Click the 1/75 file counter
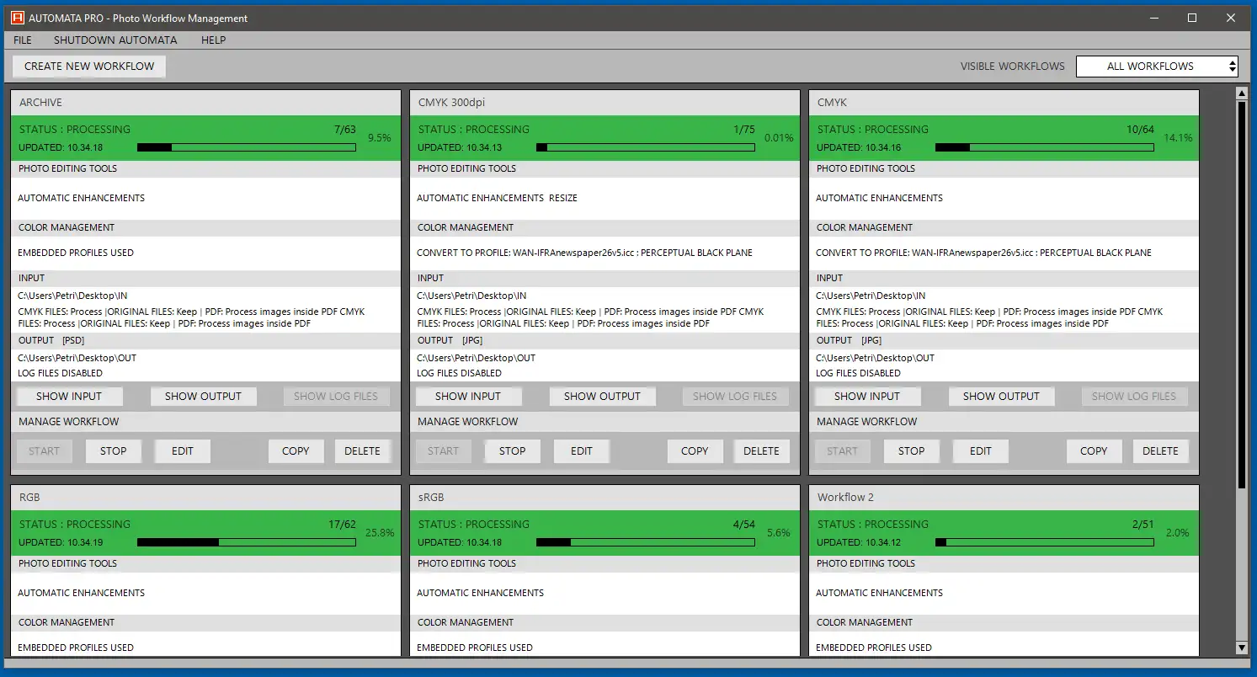 tap(744, 130)
